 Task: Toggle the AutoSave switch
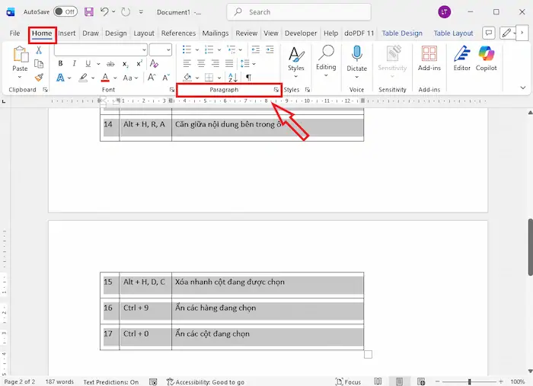pos(65,12)
